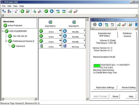The image size is (139, 105).
Task: Open the File menu
Action: tap(4, 6)
